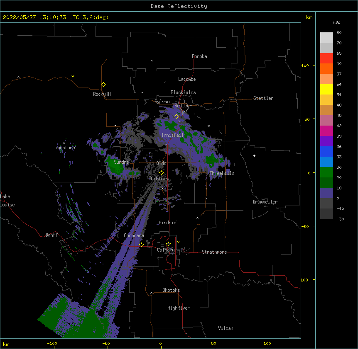Click the Cochrane label
This screenshot has width=358, height=349.
point(134,235)
